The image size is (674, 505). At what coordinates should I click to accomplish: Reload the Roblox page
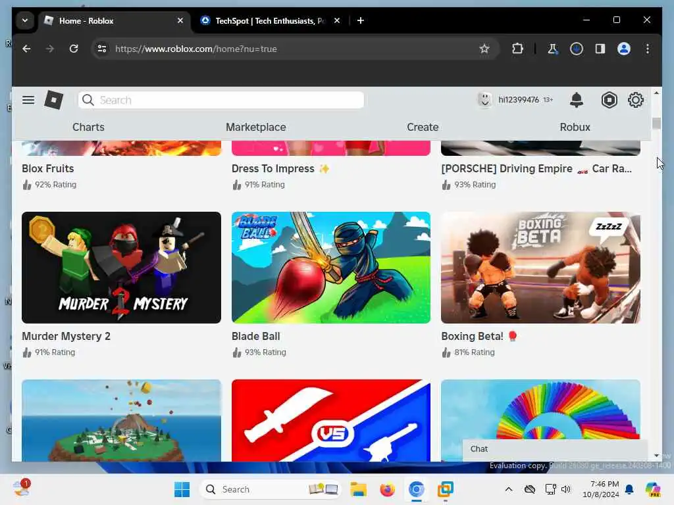(x=74, y=49)
